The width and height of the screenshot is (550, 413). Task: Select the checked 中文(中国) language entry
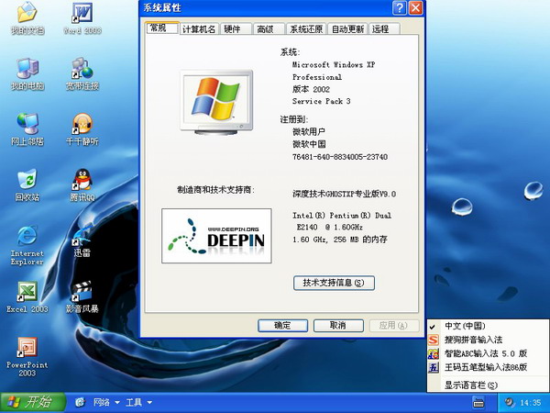(465, 326)
